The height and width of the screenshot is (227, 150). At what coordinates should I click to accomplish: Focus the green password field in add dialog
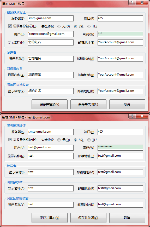pos(120,34)
